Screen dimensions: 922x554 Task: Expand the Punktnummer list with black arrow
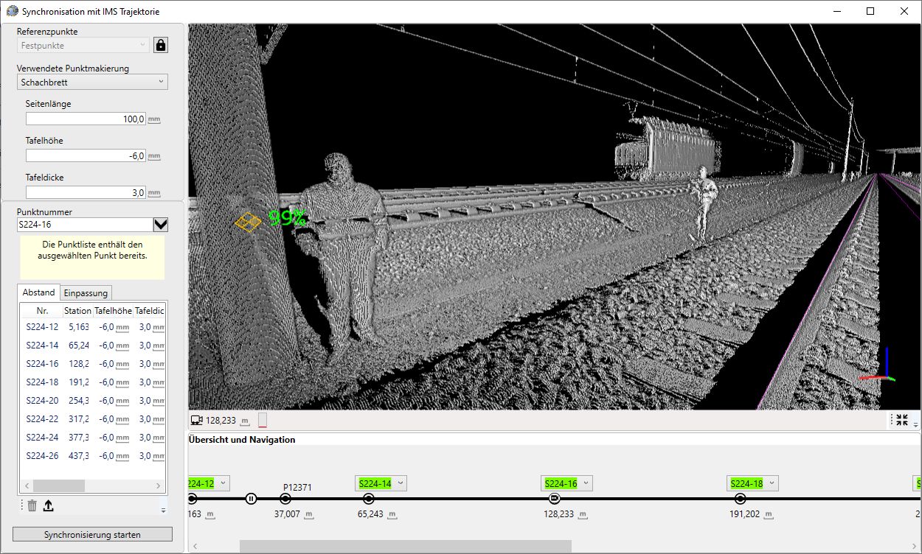160,225
